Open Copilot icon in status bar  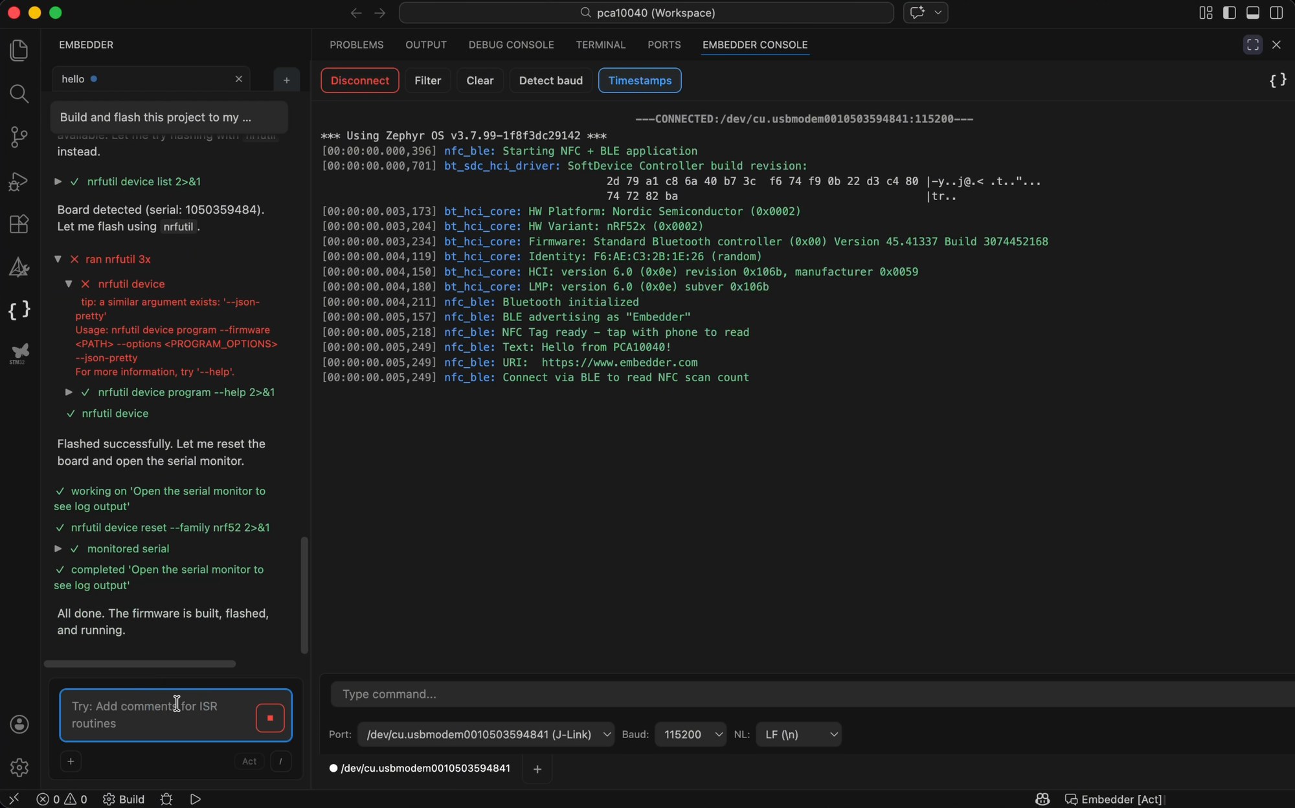[x=1042, y=799]
